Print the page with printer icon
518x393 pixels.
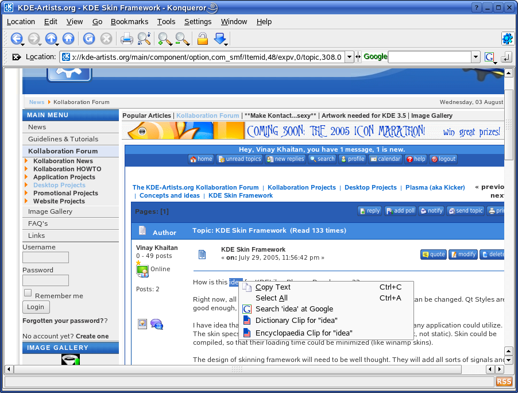126,38
